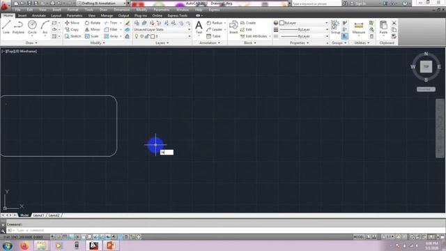Toggle Dynamic Input in status bar
The width and height of the screenshot is (446, 251).
pos(108,237)
